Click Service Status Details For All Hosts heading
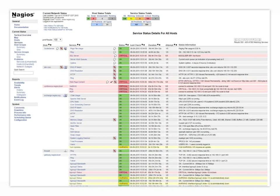The height and width of the screenshot is (196, 280). (x=155, y=33)
